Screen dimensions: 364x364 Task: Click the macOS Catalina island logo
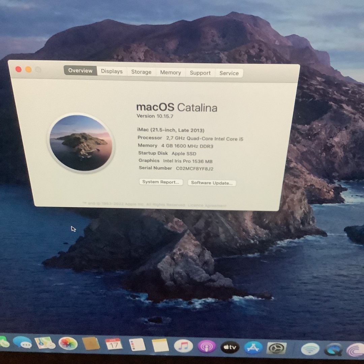81,143
